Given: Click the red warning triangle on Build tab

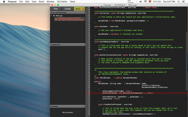Looking at the screenshot, I should tap(83, 9).
